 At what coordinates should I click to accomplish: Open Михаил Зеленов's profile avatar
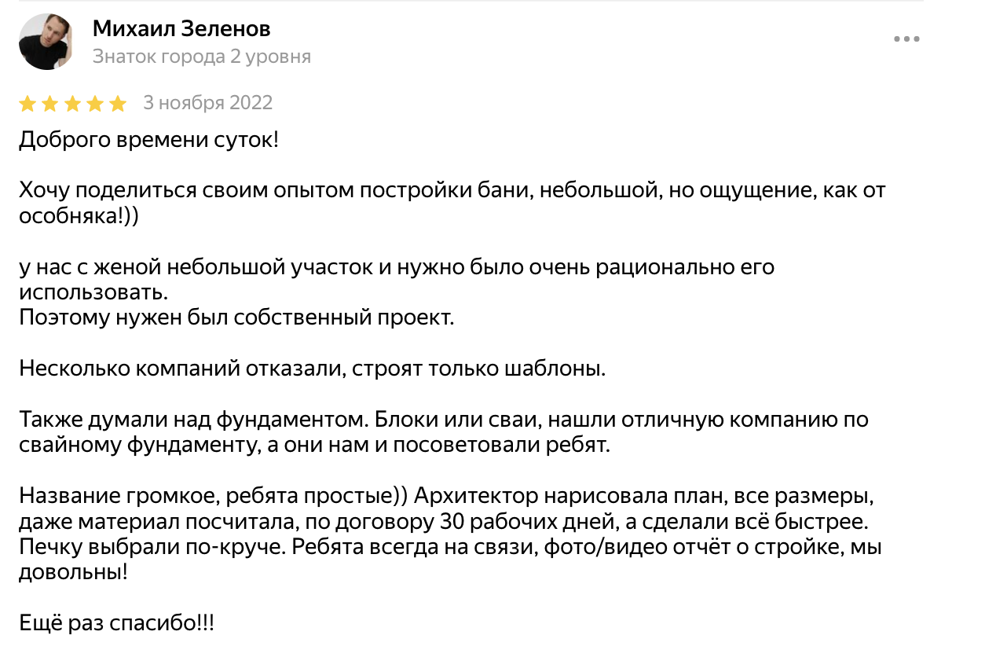point(46,42)
